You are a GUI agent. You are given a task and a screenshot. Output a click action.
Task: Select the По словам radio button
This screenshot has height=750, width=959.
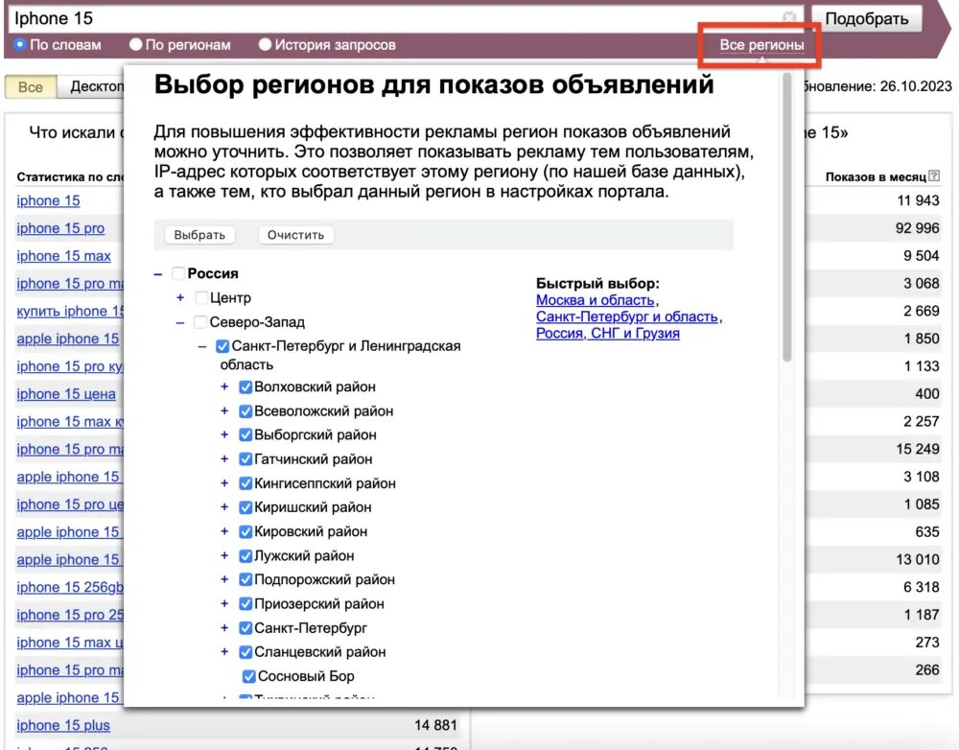tap(19, 45)
